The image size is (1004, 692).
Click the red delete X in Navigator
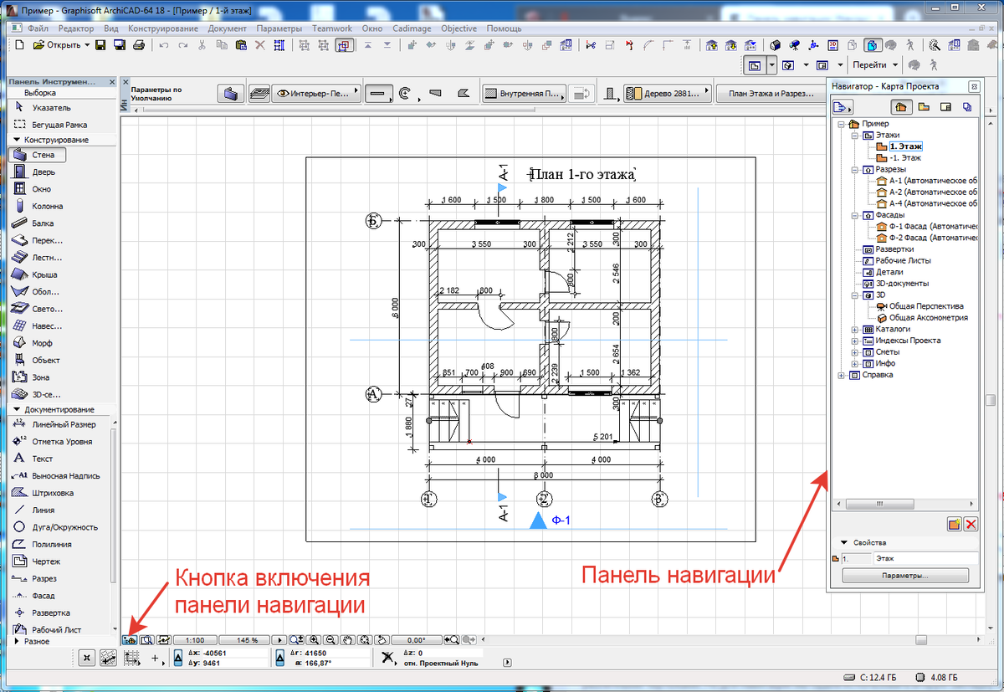tap(971, 524)
